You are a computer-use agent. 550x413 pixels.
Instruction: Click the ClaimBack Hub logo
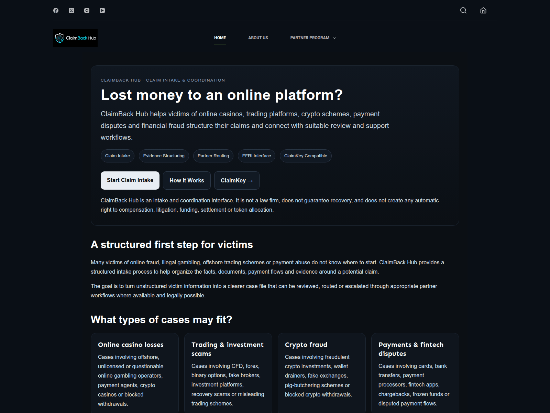pos(75,38)
